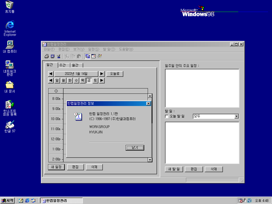This screenshot has height=204, width=272.
Task: Click the calendar toolbar icon
Action: 93,56
